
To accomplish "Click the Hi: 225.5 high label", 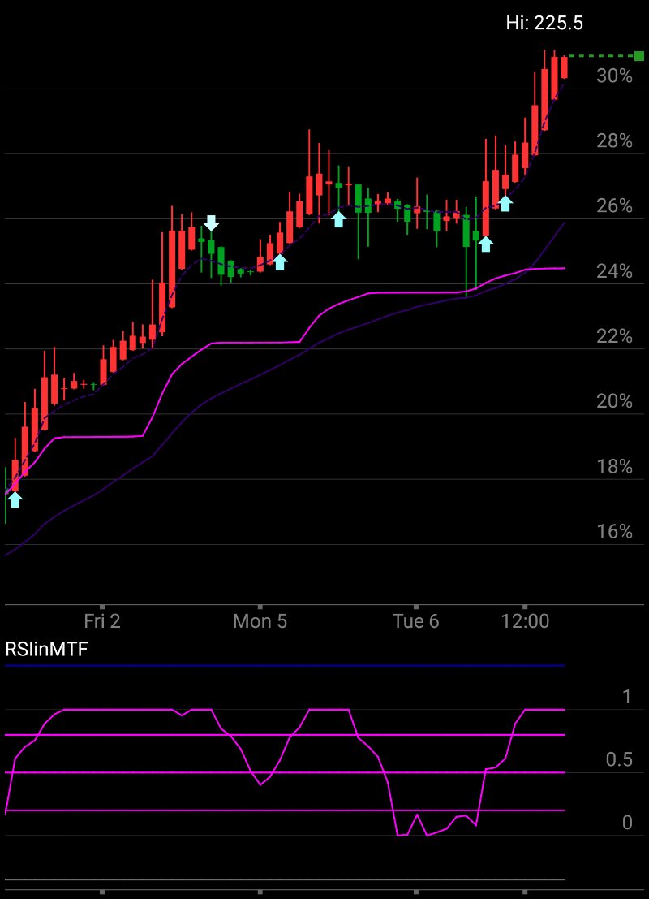I will [544, 23].
